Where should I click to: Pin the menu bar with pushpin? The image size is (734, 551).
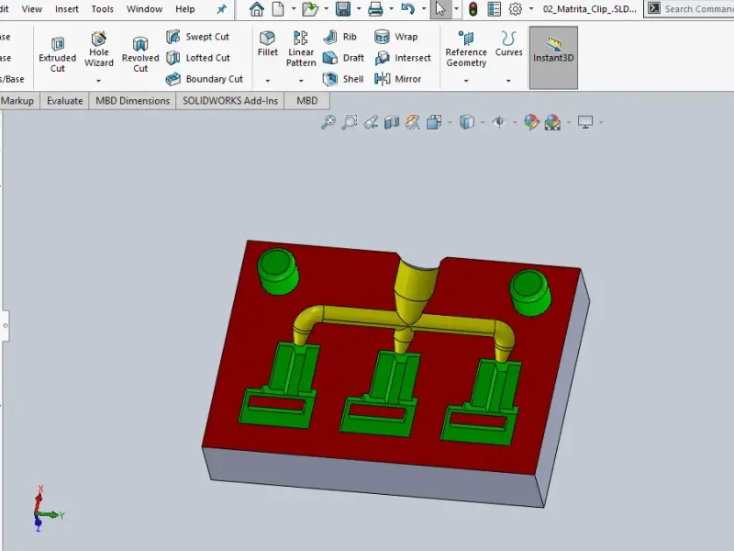(x=221, y=9)
